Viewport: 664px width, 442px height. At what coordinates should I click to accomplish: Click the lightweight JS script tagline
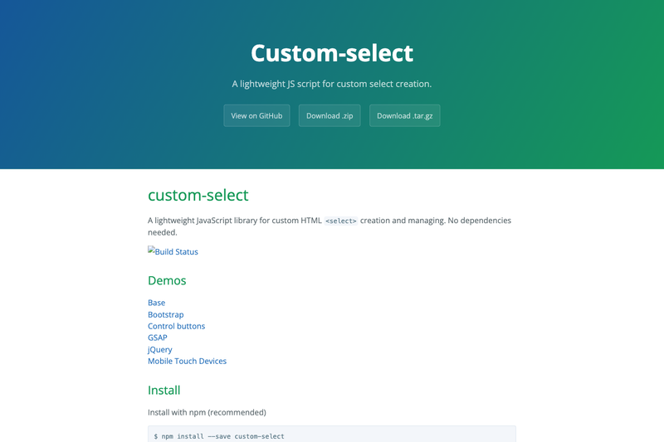tap(331, 84)
